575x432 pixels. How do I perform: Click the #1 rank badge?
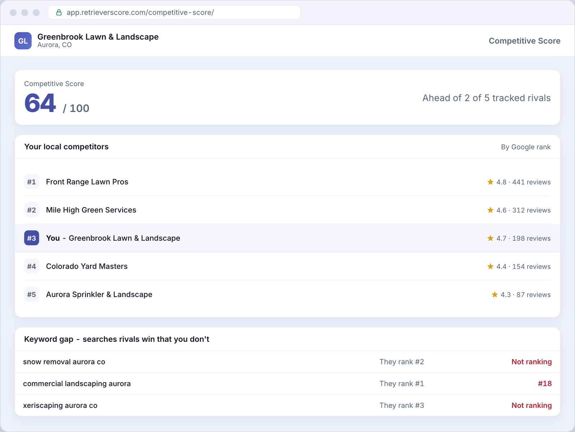coord(32,182)
